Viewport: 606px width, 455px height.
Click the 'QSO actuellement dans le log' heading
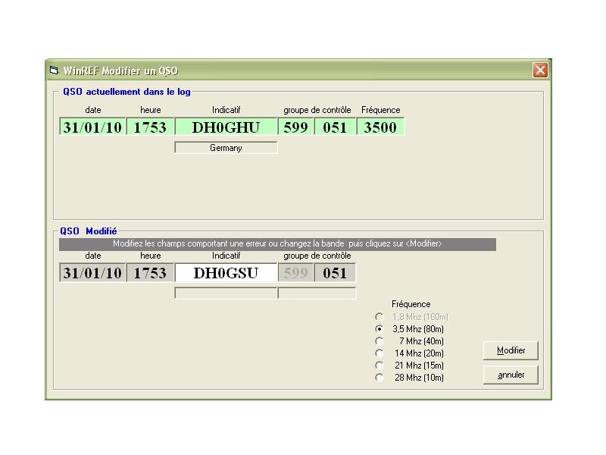pyautogui.click(x=127, y=92)
